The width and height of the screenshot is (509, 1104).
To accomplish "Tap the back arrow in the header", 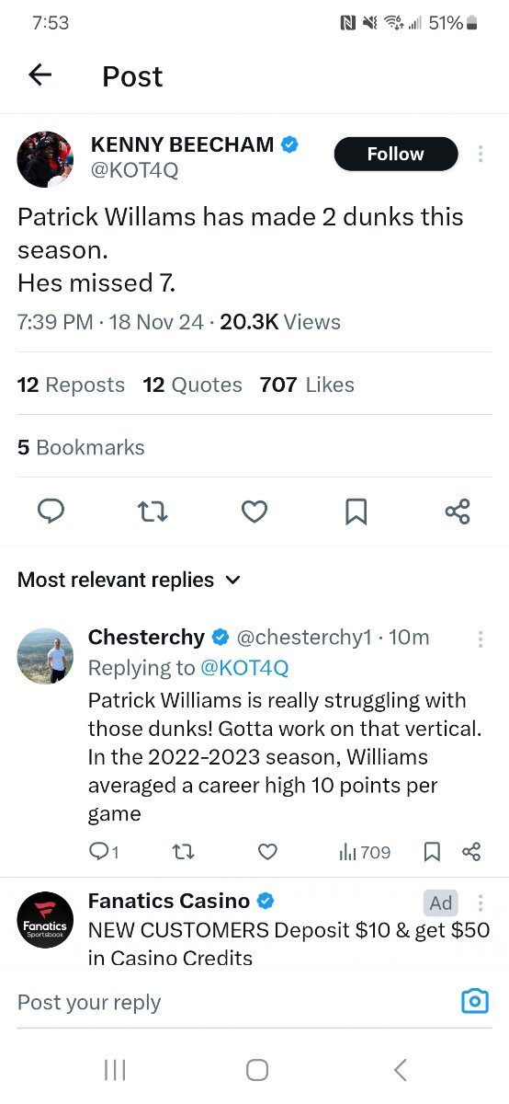I will [x=40, y=75].
